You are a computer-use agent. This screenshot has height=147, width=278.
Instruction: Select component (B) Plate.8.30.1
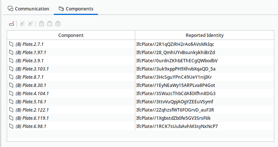pos(31,85)
